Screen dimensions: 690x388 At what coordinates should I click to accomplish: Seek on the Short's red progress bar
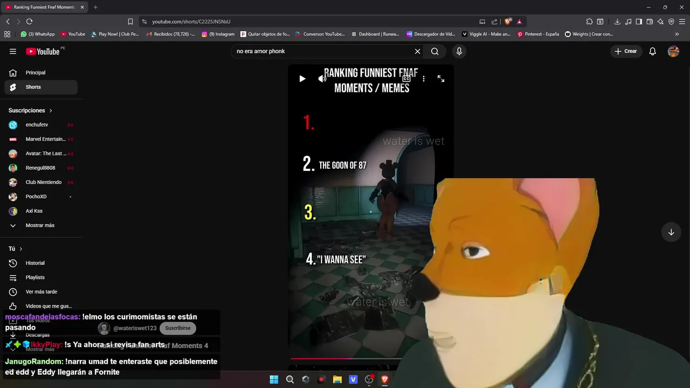pyautogui.click(x=346, y=358)
